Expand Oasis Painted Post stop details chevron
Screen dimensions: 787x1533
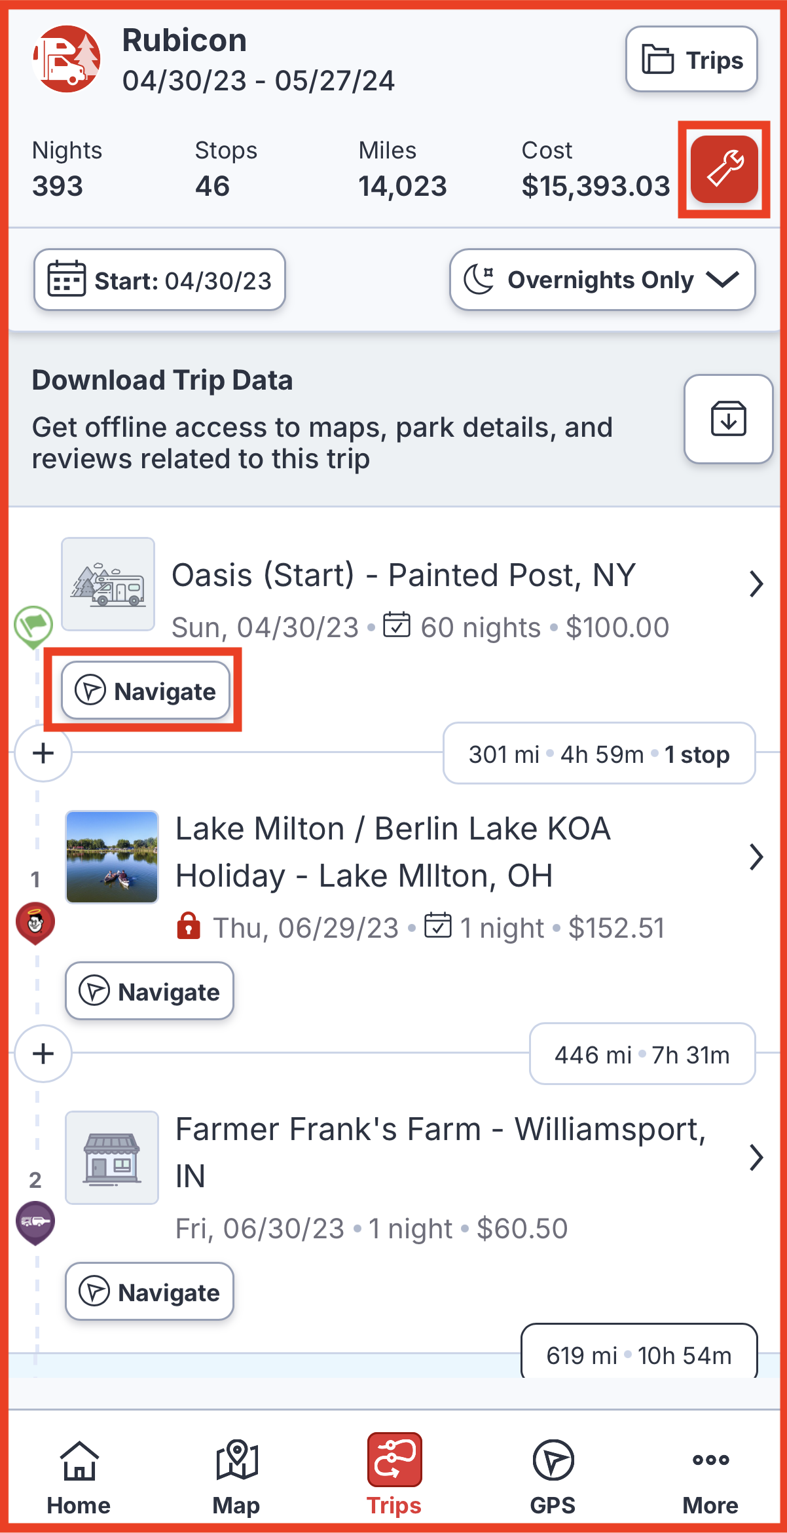756,584
